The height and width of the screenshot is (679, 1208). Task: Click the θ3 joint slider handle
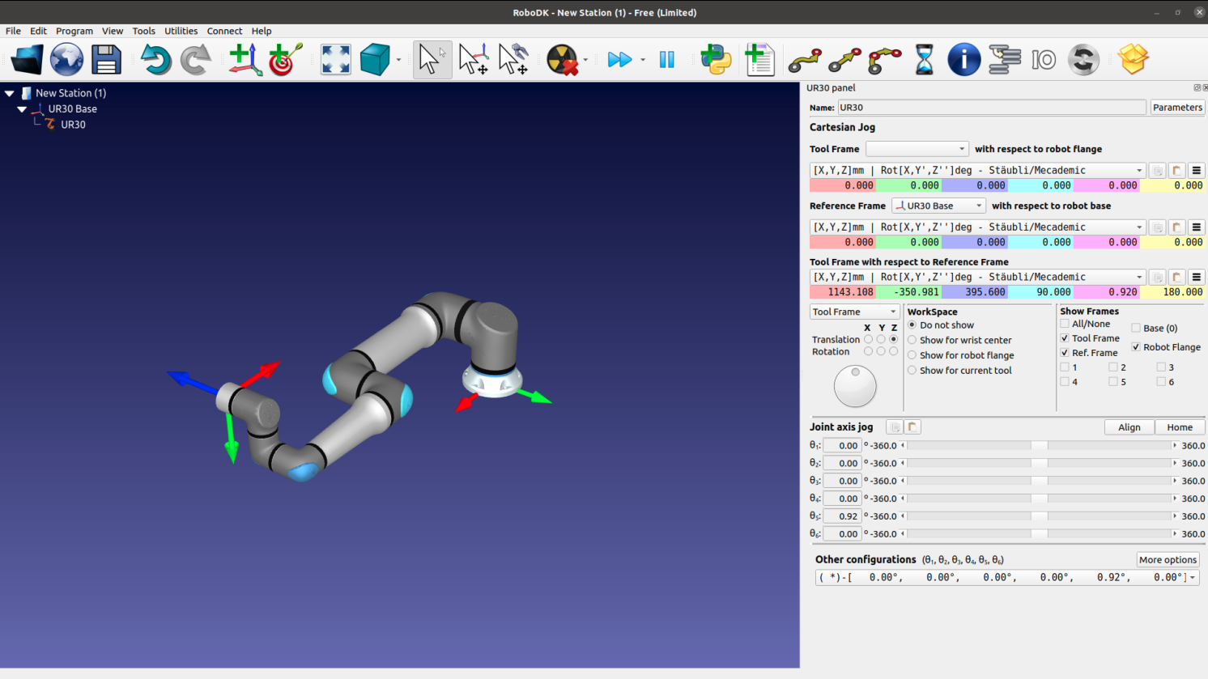click(1039, 481)
